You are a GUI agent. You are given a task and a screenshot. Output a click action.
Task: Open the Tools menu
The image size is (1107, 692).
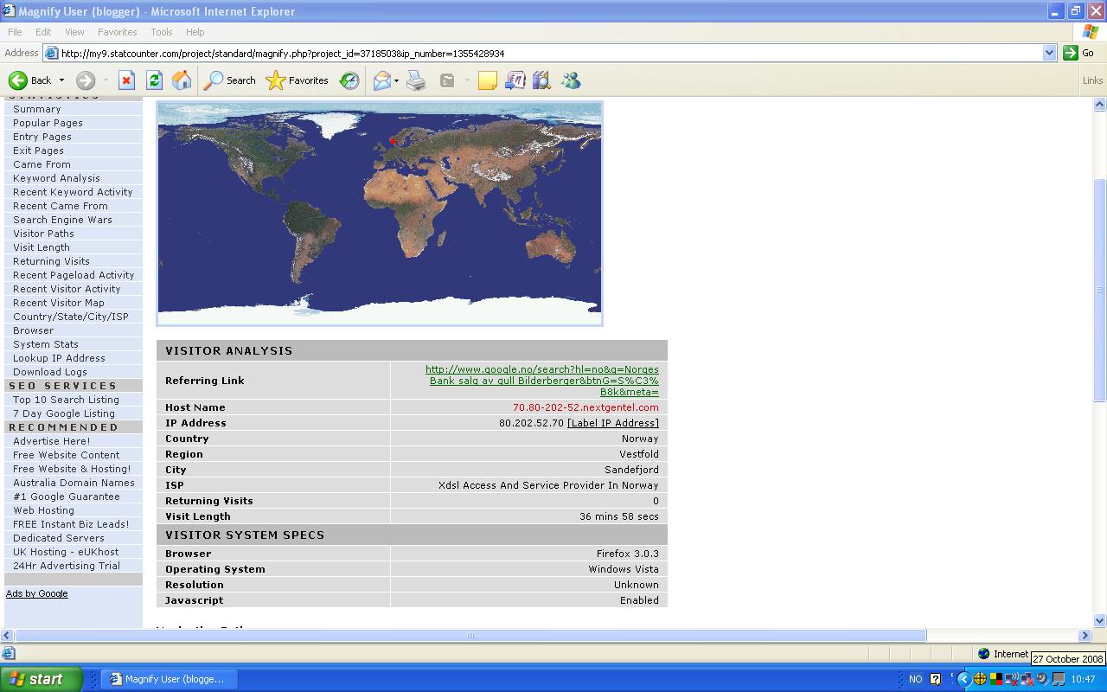pyautogui.click(x=162, y=32)
